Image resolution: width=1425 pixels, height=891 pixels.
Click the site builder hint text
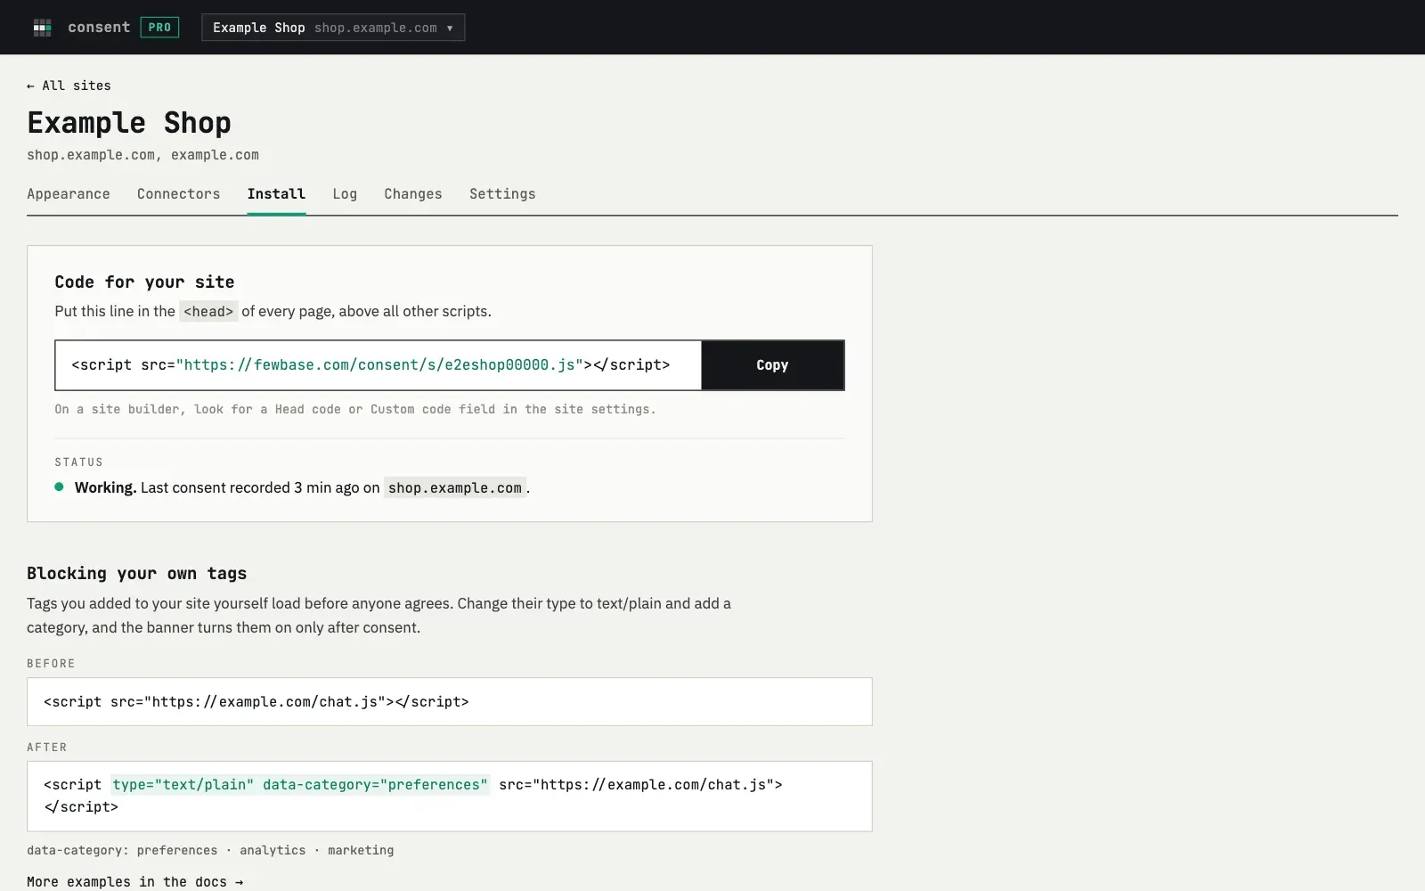click(x=355, y=410)
